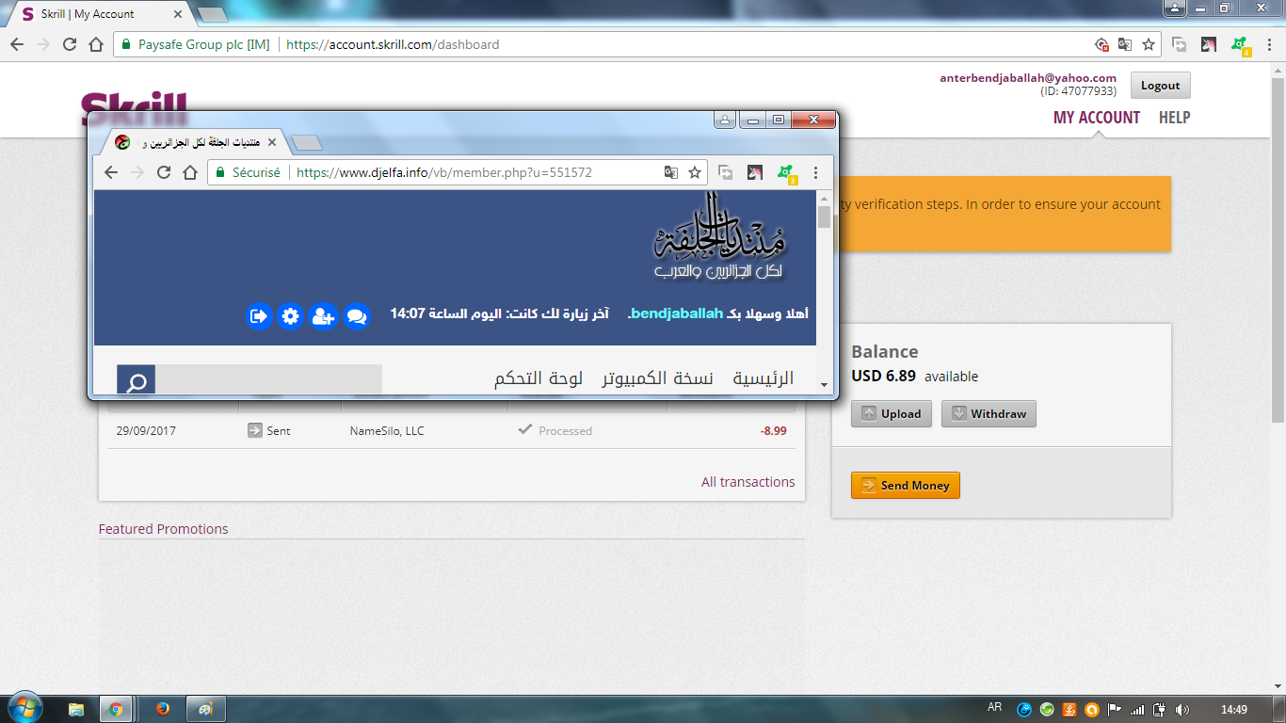
Task: Click benjaballah username link in forum
Action: 677,313
